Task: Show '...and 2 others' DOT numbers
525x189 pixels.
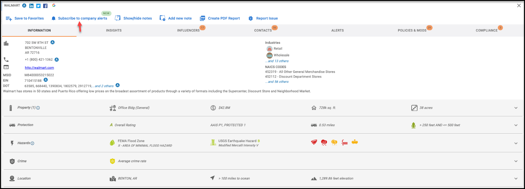Action: tap(103, 86)
